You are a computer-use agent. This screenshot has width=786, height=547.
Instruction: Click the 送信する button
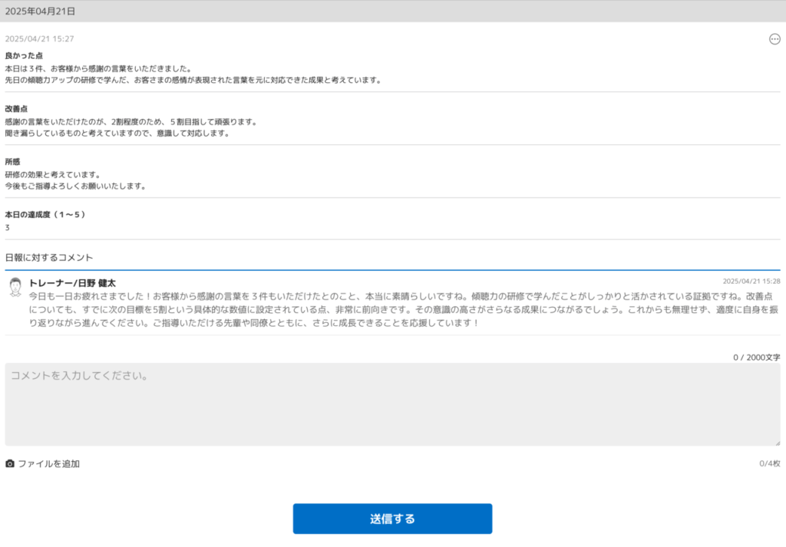coord(392,519)
